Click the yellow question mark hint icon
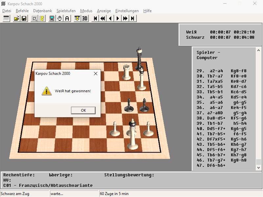This screenshot has width=263, height=197. pos(42,18)
